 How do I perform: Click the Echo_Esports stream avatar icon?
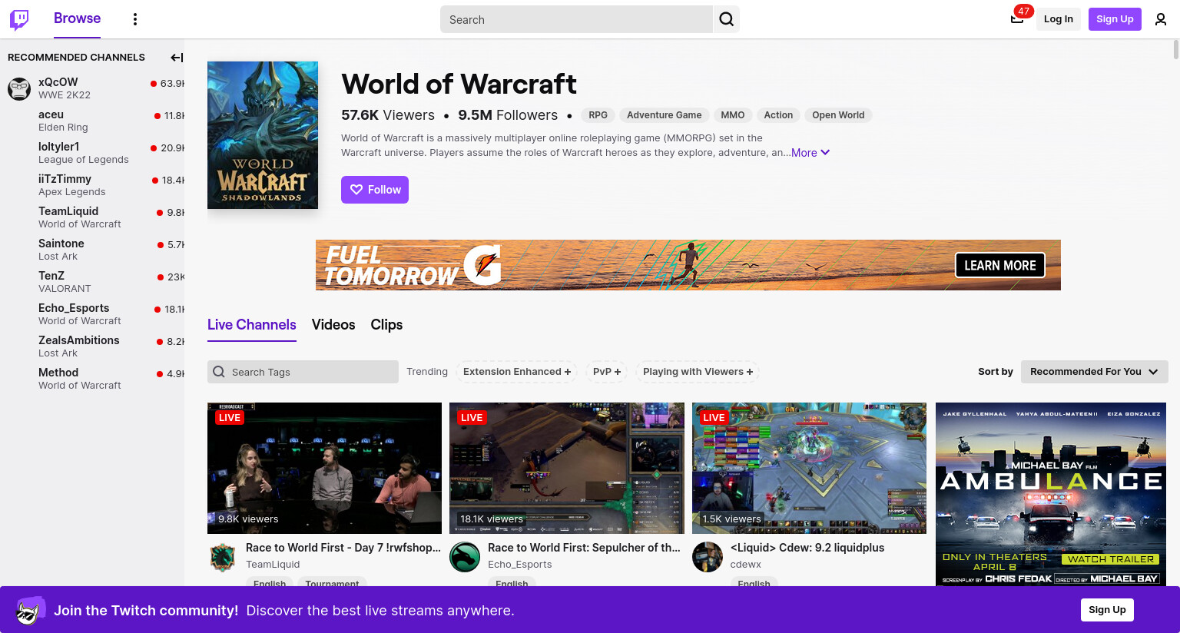[x=465, y=557]
